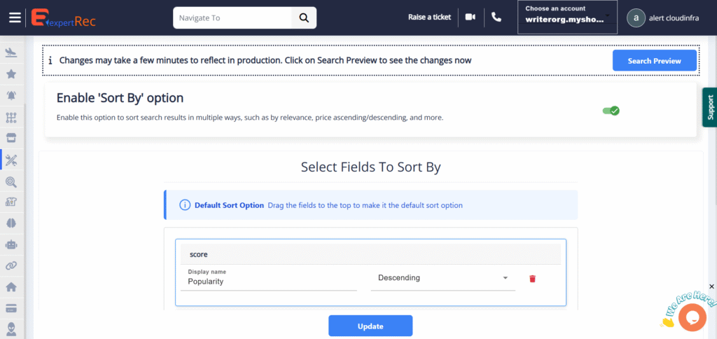Open the home sidebar icon
The image size is (717, 339).
click(11, 286)
